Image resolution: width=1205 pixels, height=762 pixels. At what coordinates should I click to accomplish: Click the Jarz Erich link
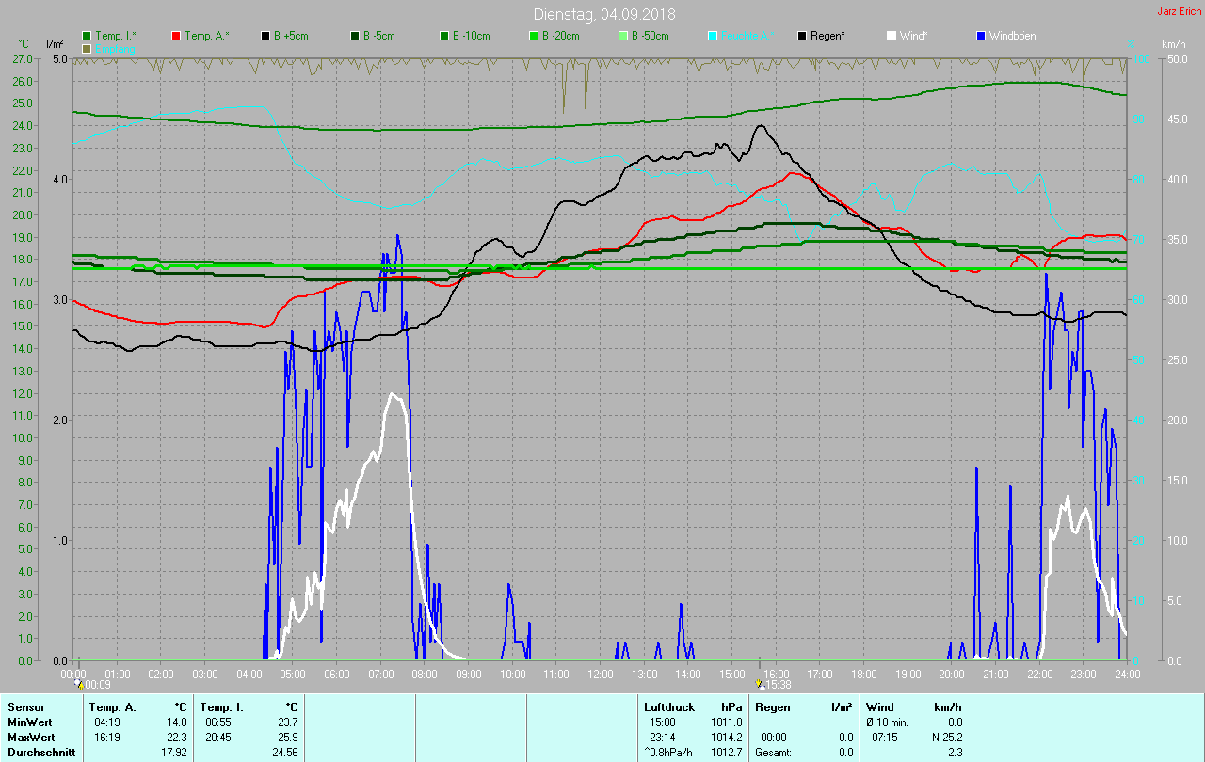pos(1179,11)
